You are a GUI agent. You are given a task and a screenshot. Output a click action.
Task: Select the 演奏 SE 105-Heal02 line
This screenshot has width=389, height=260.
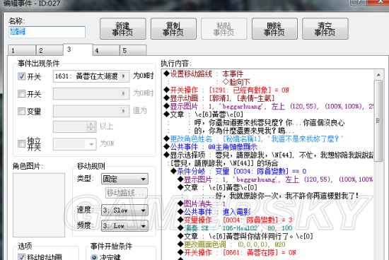pos(236,228)
